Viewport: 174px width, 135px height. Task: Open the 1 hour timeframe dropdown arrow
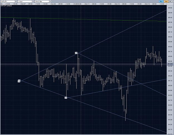coord(33,1)
